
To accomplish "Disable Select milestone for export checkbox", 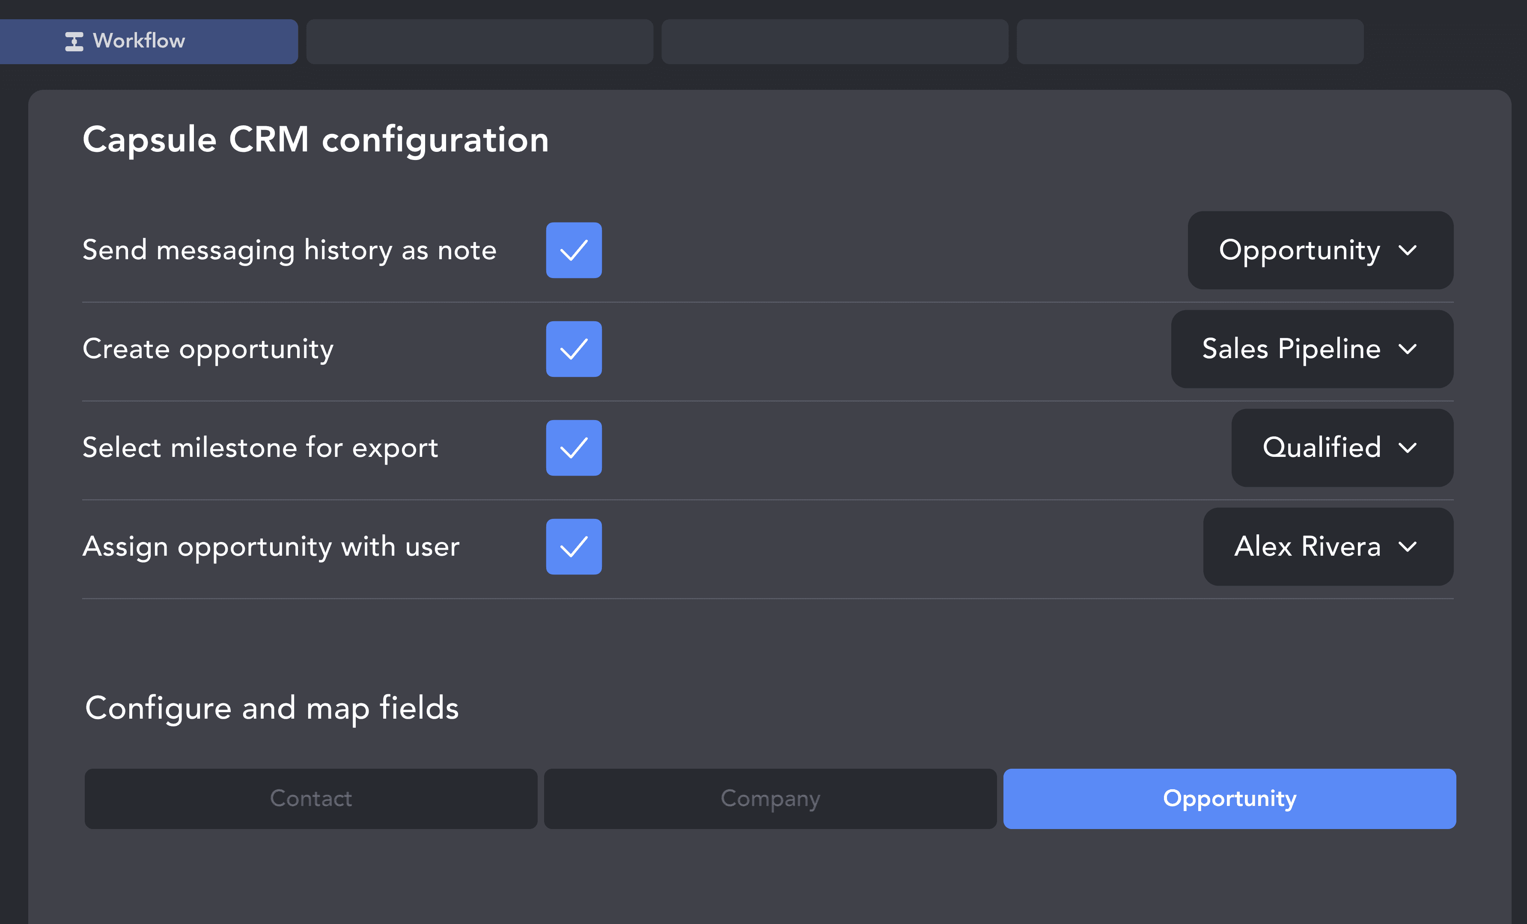I will (573, 448).
